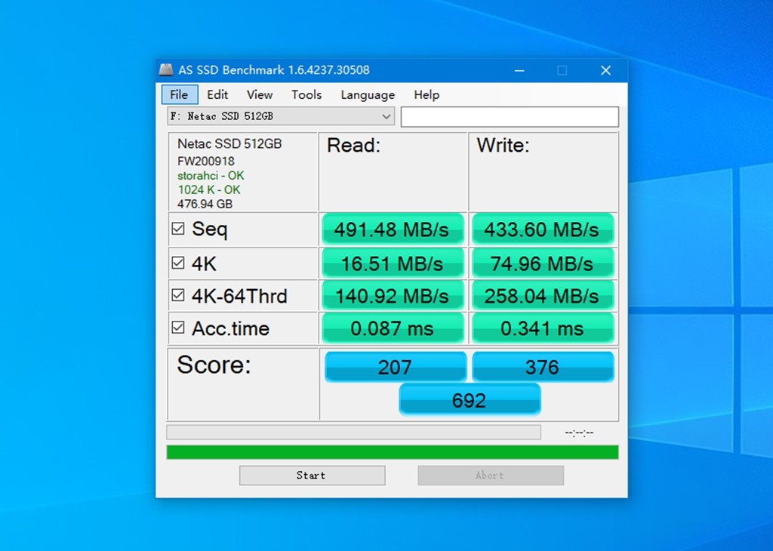Open the Edit menu

tap(217, 94)
